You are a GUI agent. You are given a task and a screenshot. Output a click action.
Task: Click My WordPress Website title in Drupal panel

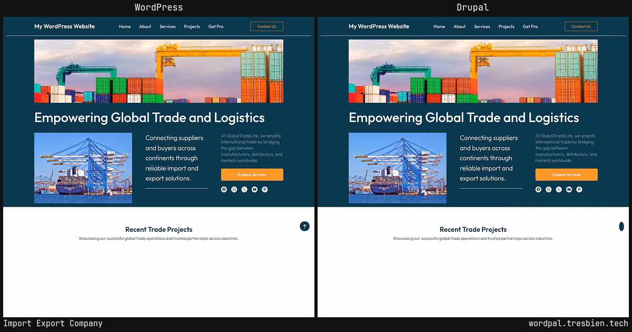(379, 26)
